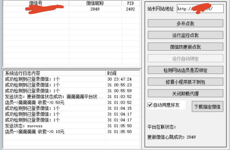The height and width of the screenshot is (150, 230).
Task: Select log row timed 31 00:55:23
Action: pyautogui.click(x=71, y=85)
